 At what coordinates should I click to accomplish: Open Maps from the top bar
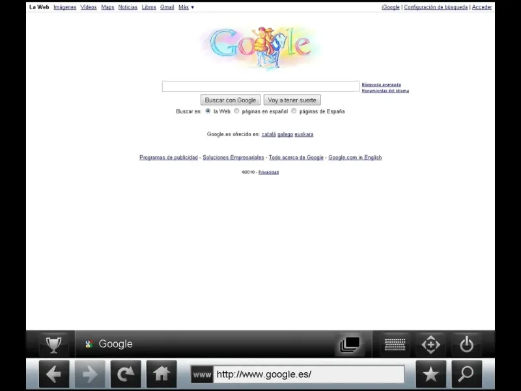pos(107,7)
